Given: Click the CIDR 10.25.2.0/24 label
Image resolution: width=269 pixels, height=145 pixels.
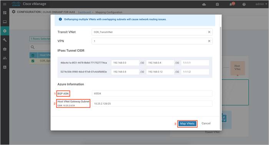Looking at the screenshot, I should (x=66, y=105).
